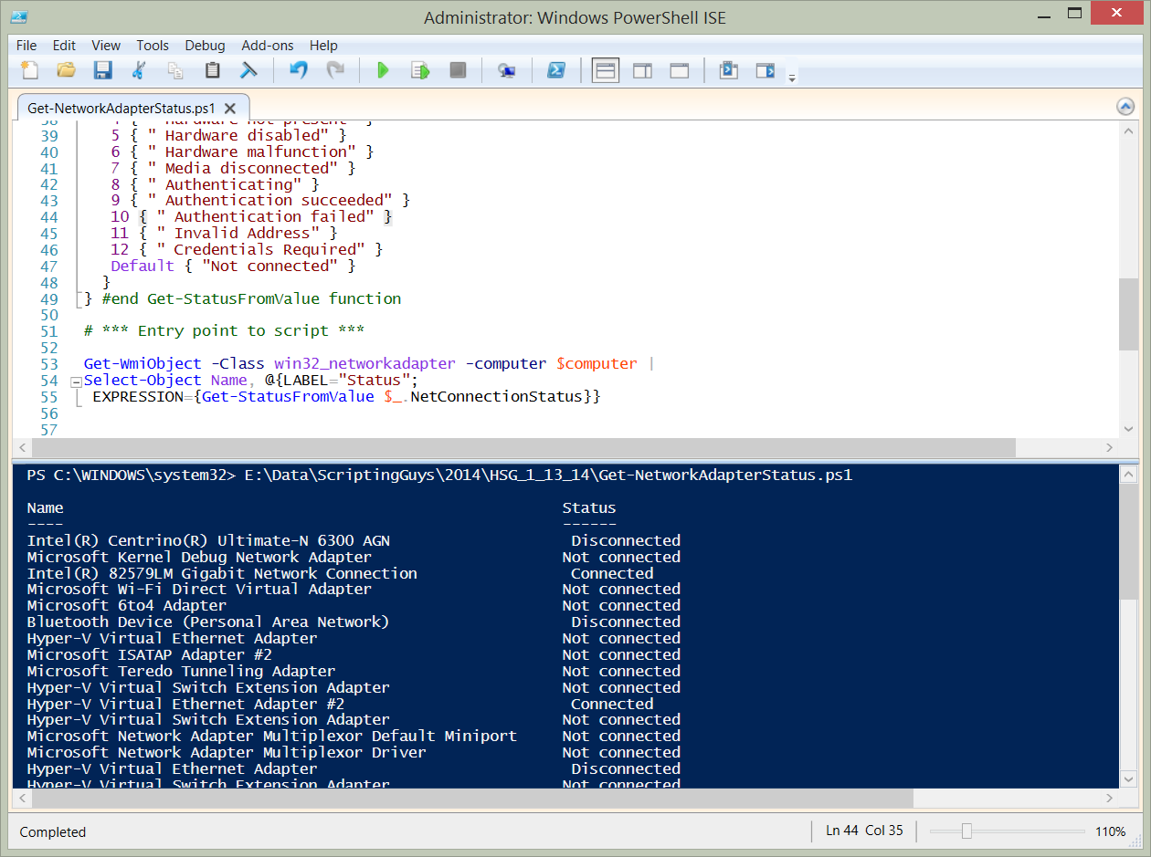The width and height of the screenshot is (1151, 857).
Task: Click the Status column header in console
Action: coord(589,507)
